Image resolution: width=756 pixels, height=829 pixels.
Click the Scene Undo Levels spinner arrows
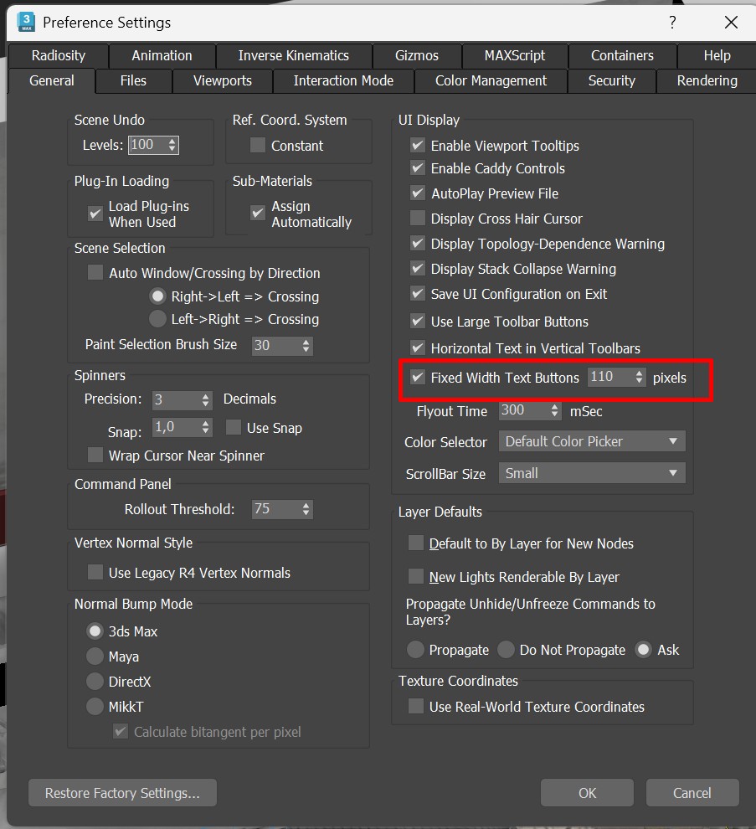(172, 145)
